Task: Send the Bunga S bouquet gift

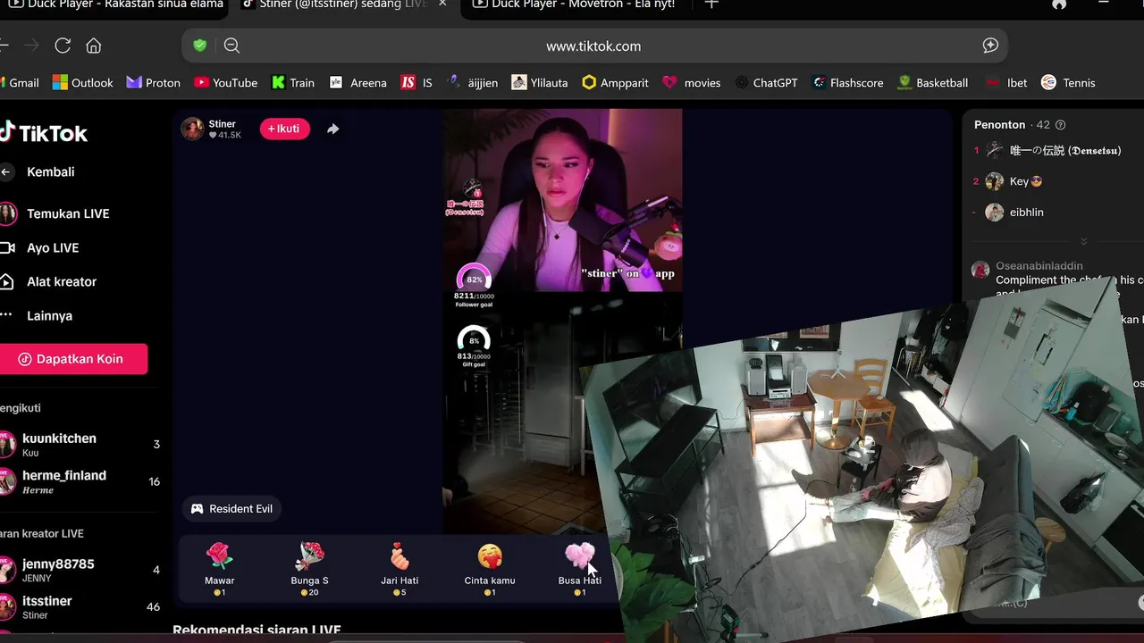Action: click(309, 569)
